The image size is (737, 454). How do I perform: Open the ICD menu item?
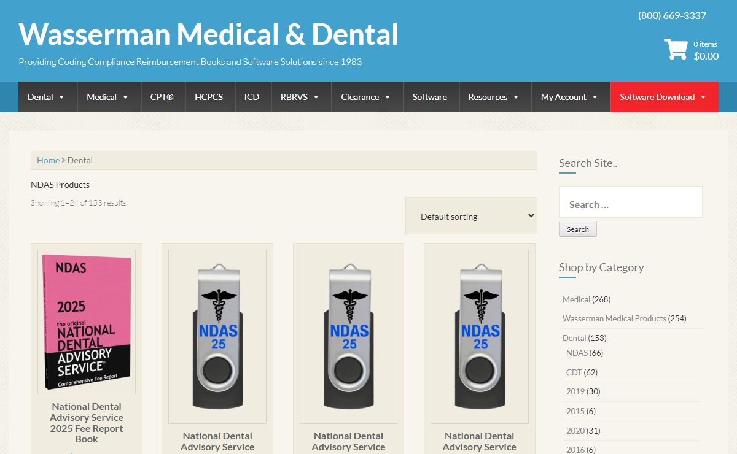tap(252, 97)
